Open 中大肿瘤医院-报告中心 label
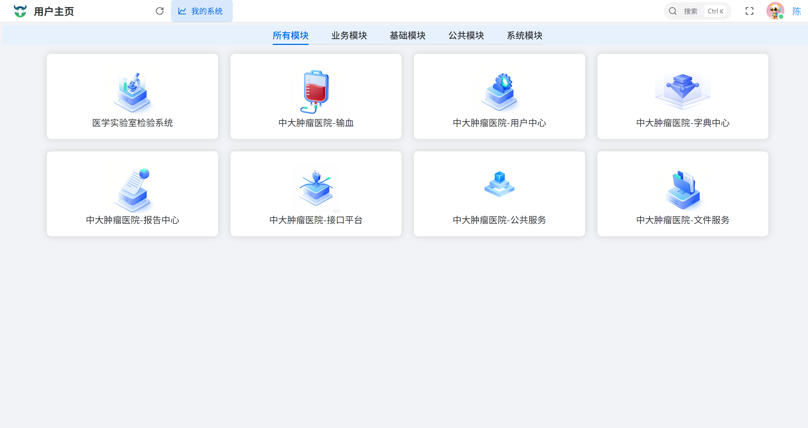 tap(132, 220)
